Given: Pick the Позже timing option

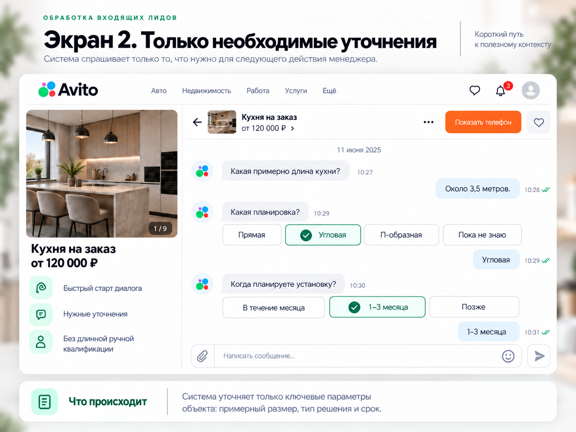Looking at the screenshot, I should pyautogui.click(x=474, y=307).
